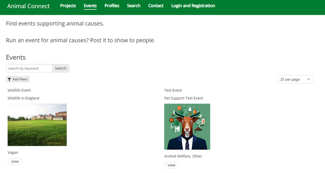Click the deer in suit illustration
Viewport: 325px width, 173px height.
[187, 126]
